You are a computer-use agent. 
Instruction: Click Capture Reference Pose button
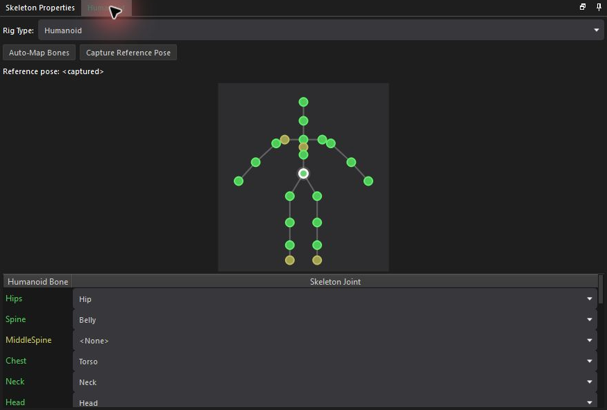[128, 53]
